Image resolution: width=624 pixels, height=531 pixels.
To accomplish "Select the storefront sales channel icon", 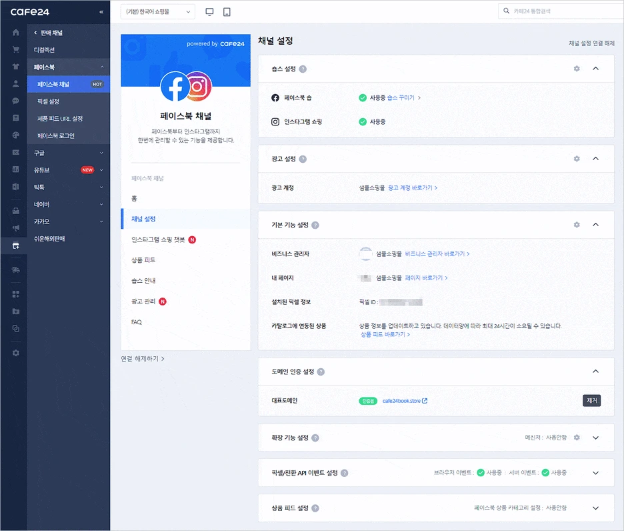I will click(x=15, y=245).
